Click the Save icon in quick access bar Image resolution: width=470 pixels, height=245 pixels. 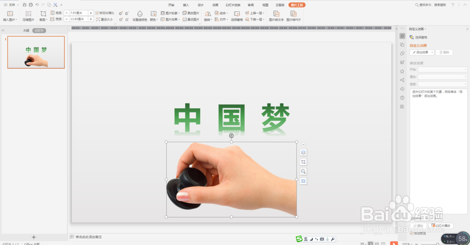24,5
